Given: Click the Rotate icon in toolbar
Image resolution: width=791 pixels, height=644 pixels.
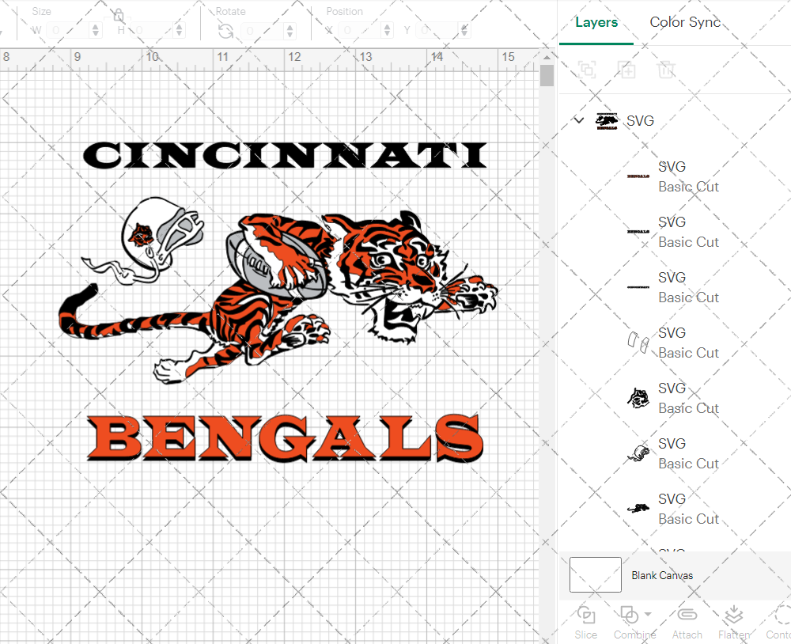Looking at the screenshot, I should (225, 31).
